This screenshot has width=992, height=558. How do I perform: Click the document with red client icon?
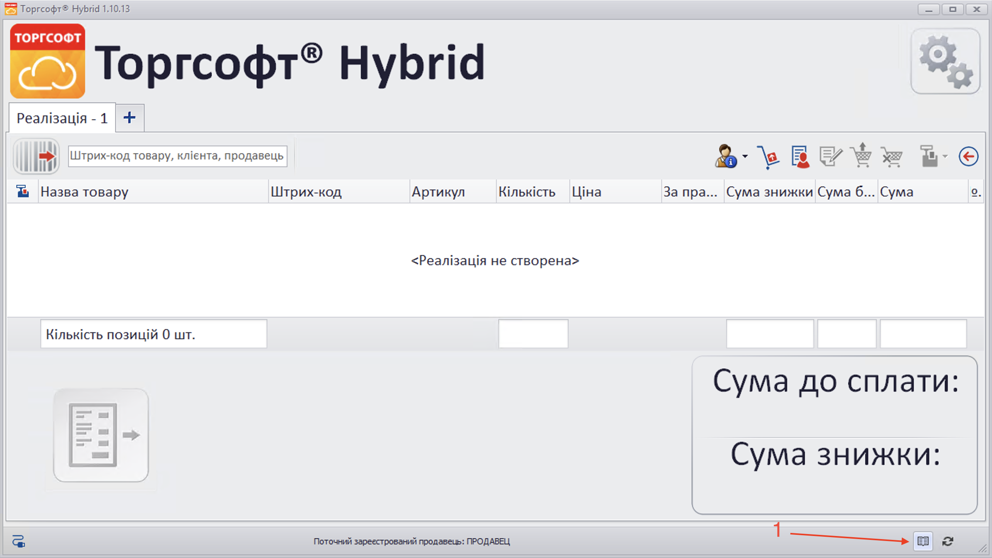tap(800, 157)
